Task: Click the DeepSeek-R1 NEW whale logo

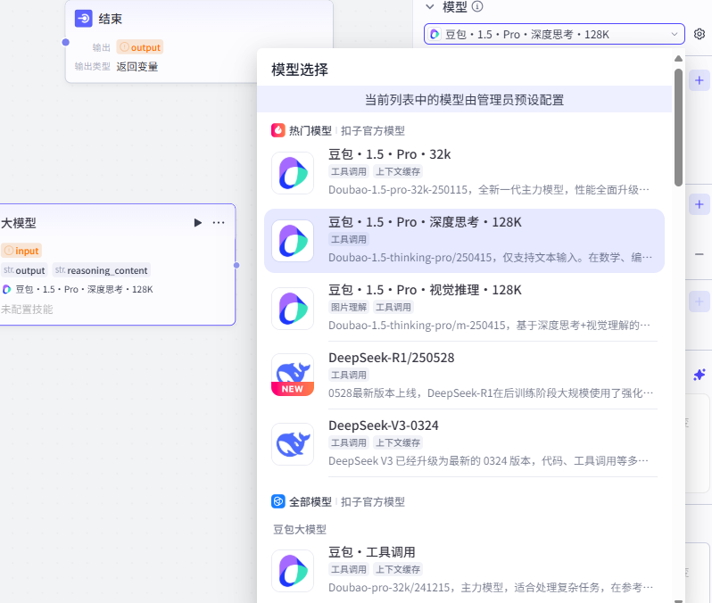Action: click(293, 375)
